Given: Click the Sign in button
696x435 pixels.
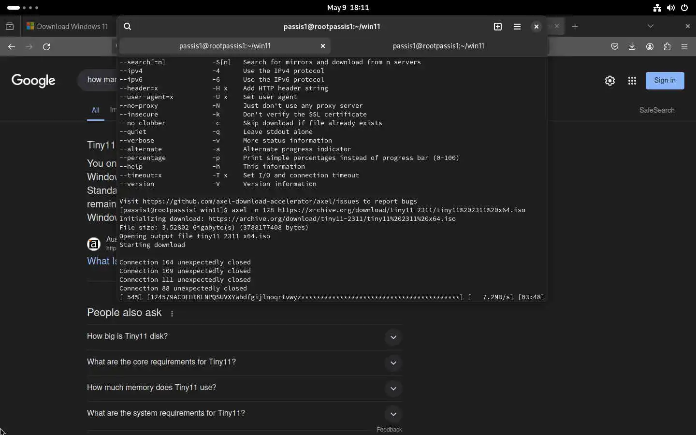Looking at the screenshot, I should coord(665,81).
